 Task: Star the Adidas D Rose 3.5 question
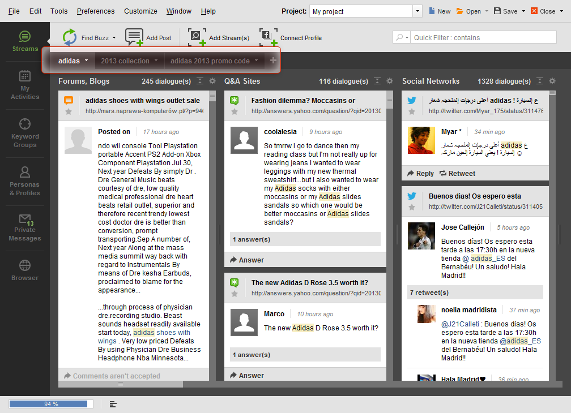(x=235, y=294)
